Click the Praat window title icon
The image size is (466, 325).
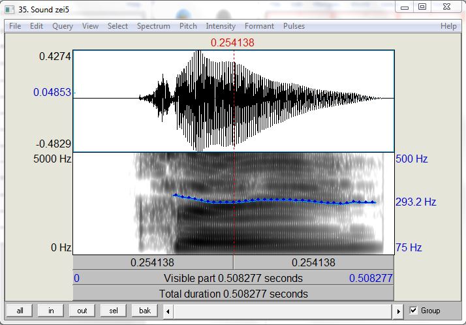10,10
